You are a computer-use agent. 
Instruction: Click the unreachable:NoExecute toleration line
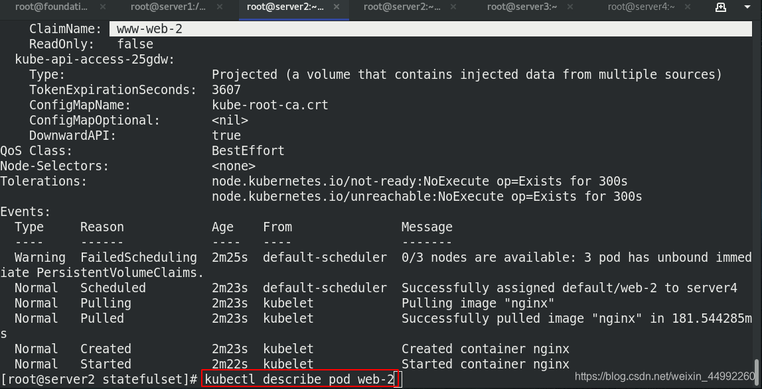coord(427,196)
